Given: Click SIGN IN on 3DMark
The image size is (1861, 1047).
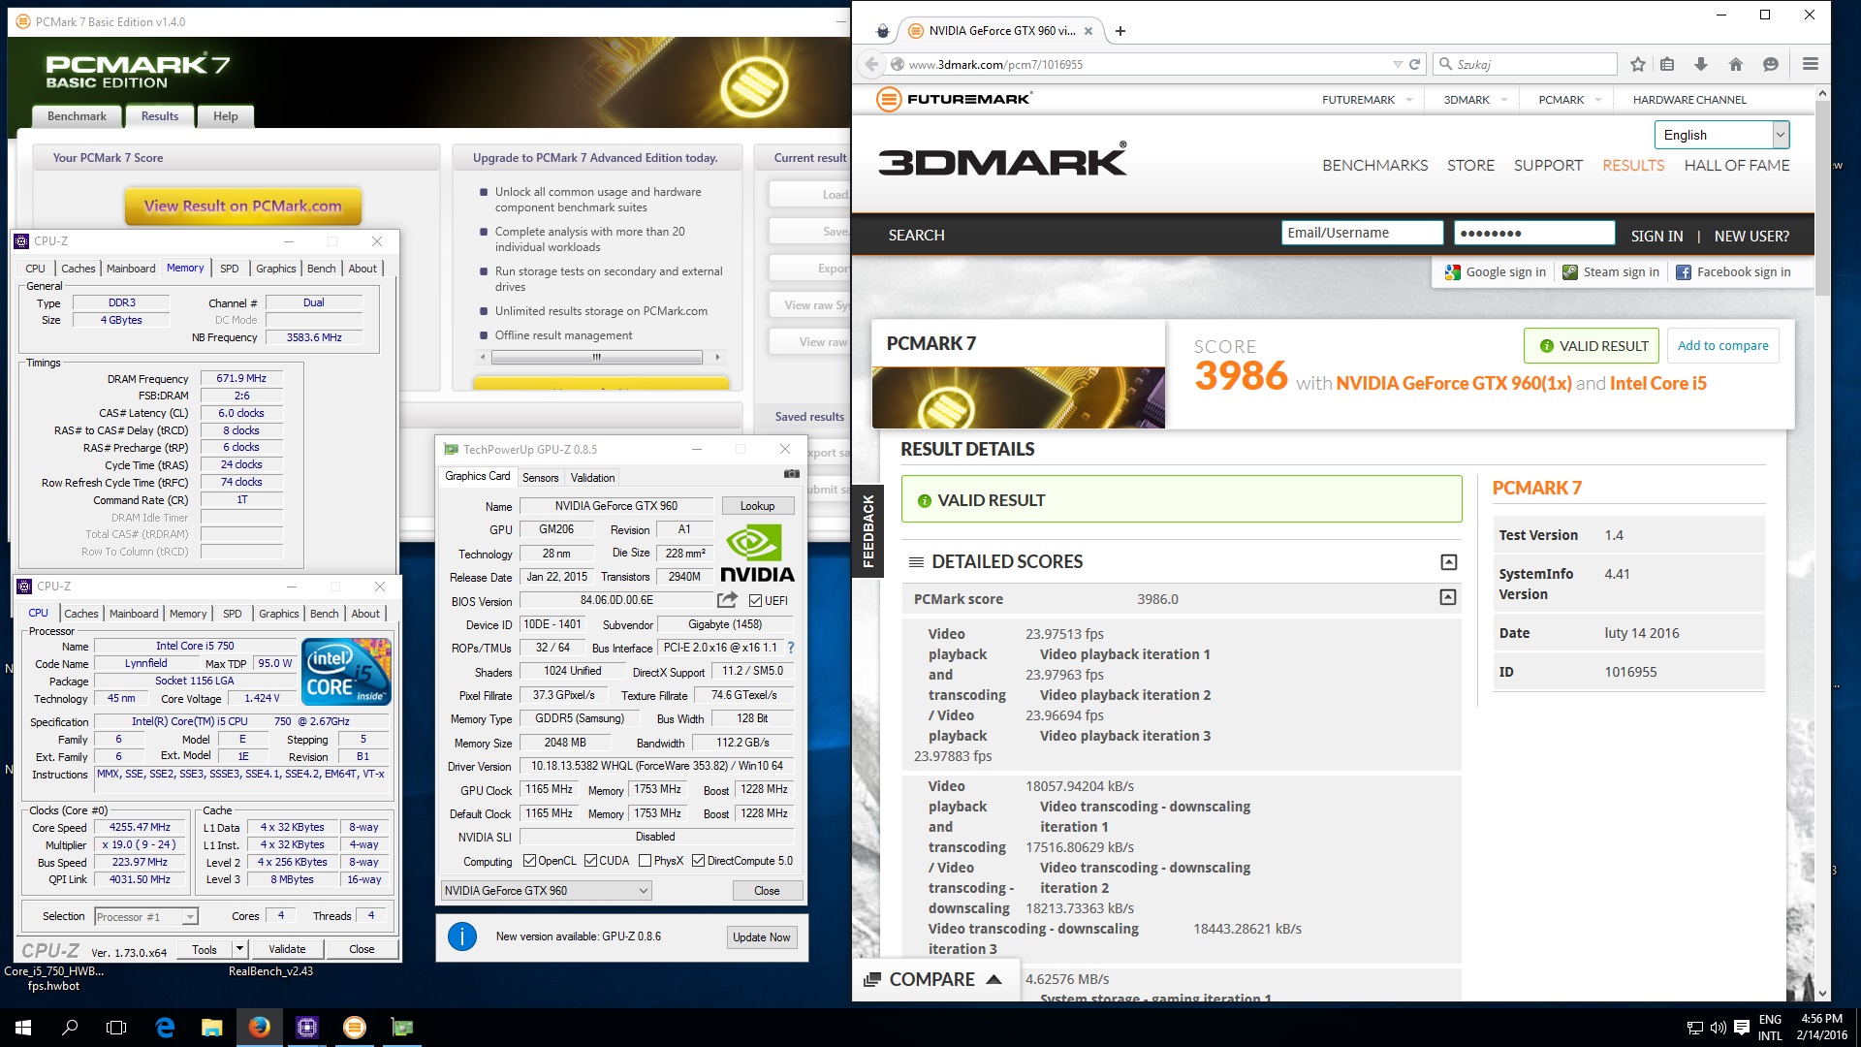Looking at the screenshot, I should tap(1656, 236).
